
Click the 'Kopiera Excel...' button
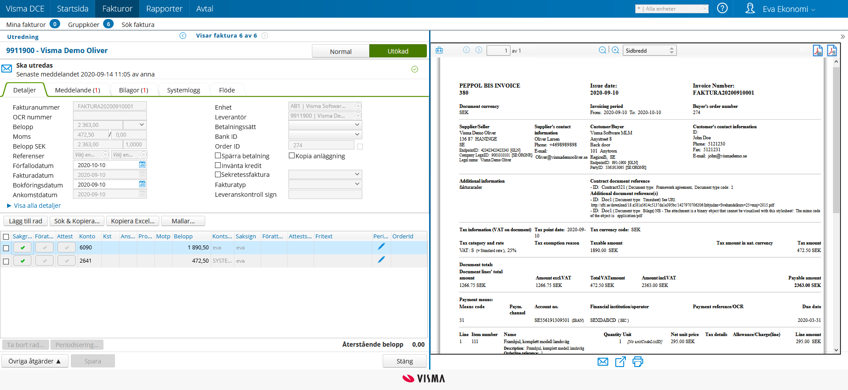point(133,221)
